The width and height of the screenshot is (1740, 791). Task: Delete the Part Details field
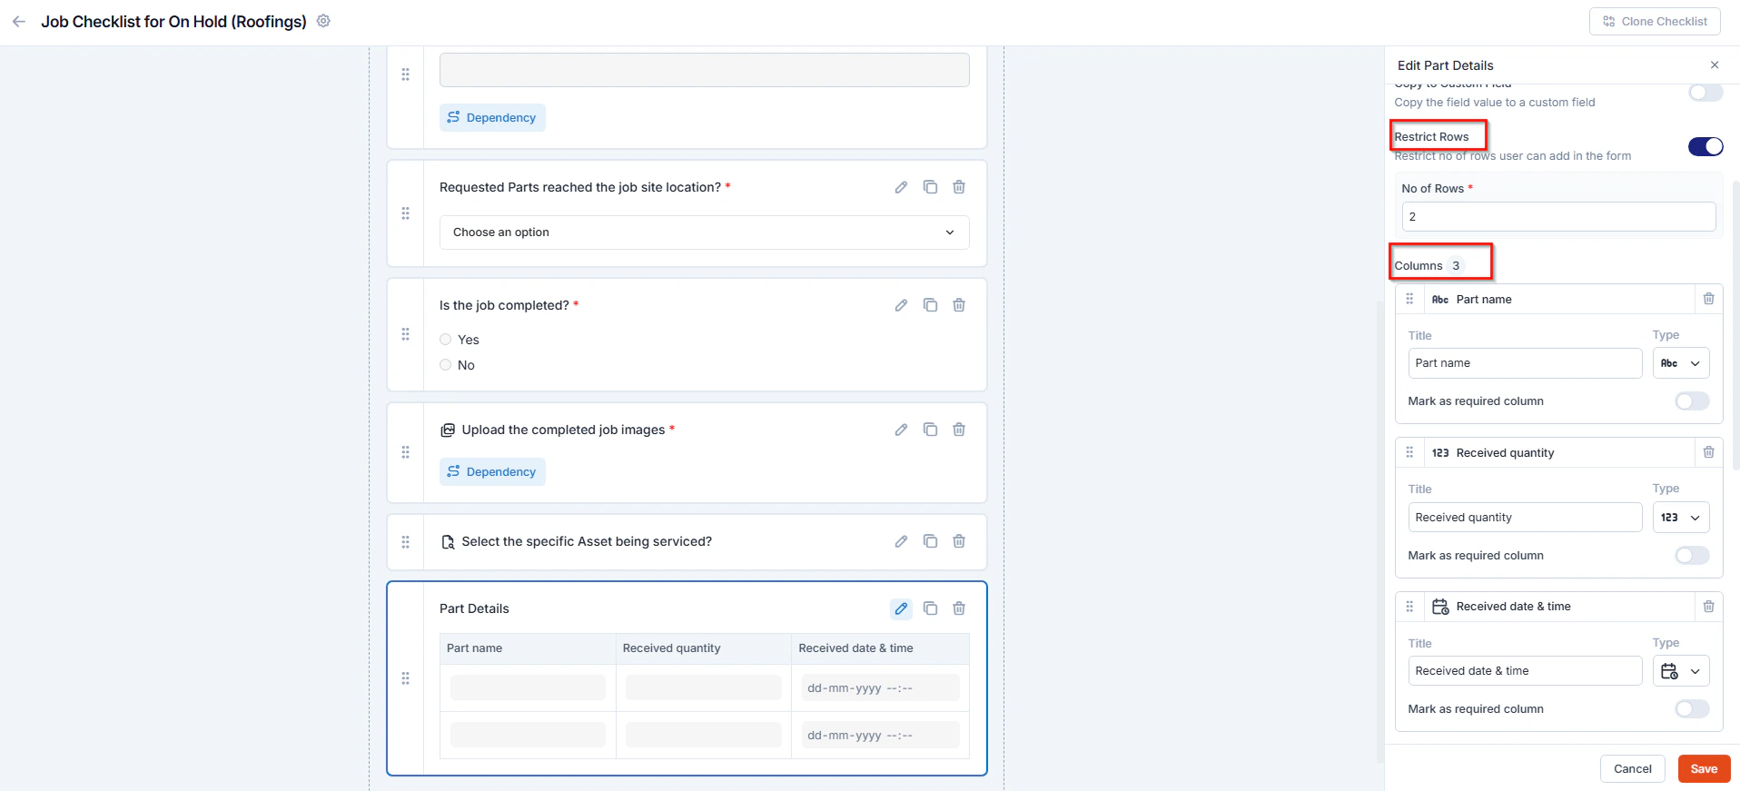click(959, 608)
